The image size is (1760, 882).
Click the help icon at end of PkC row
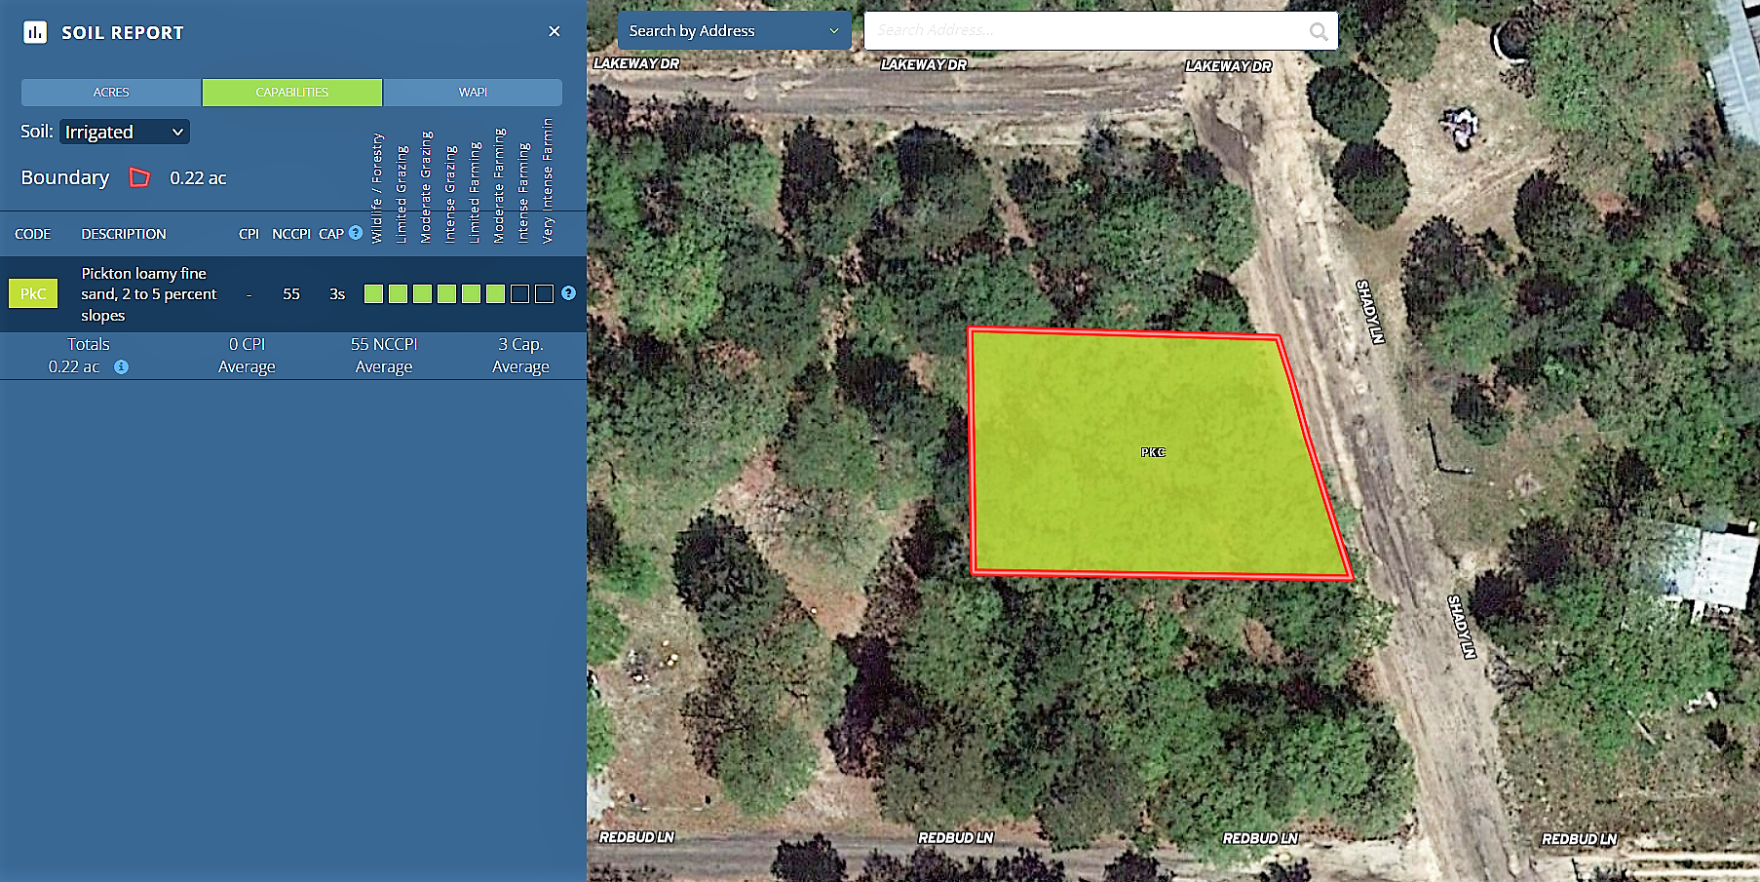pyautogui.click(x=568, y=293)
